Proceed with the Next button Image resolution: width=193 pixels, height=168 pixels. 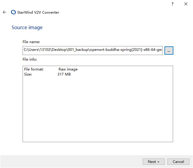(x=153, y=161)
